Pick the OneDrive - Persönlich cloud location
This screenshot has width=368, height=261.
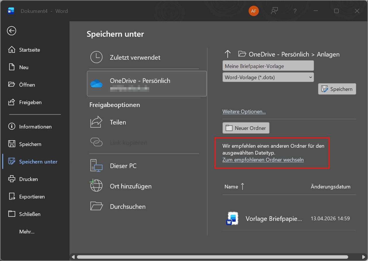click(147, 84)
